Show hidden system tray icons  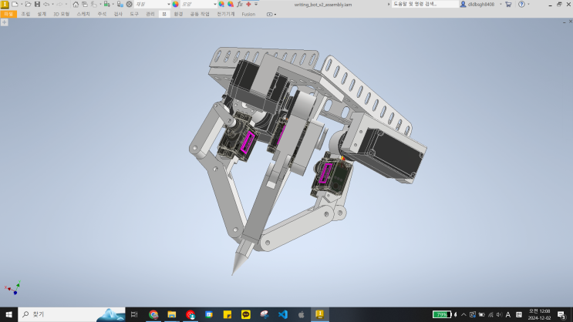[x=463, y=314]
